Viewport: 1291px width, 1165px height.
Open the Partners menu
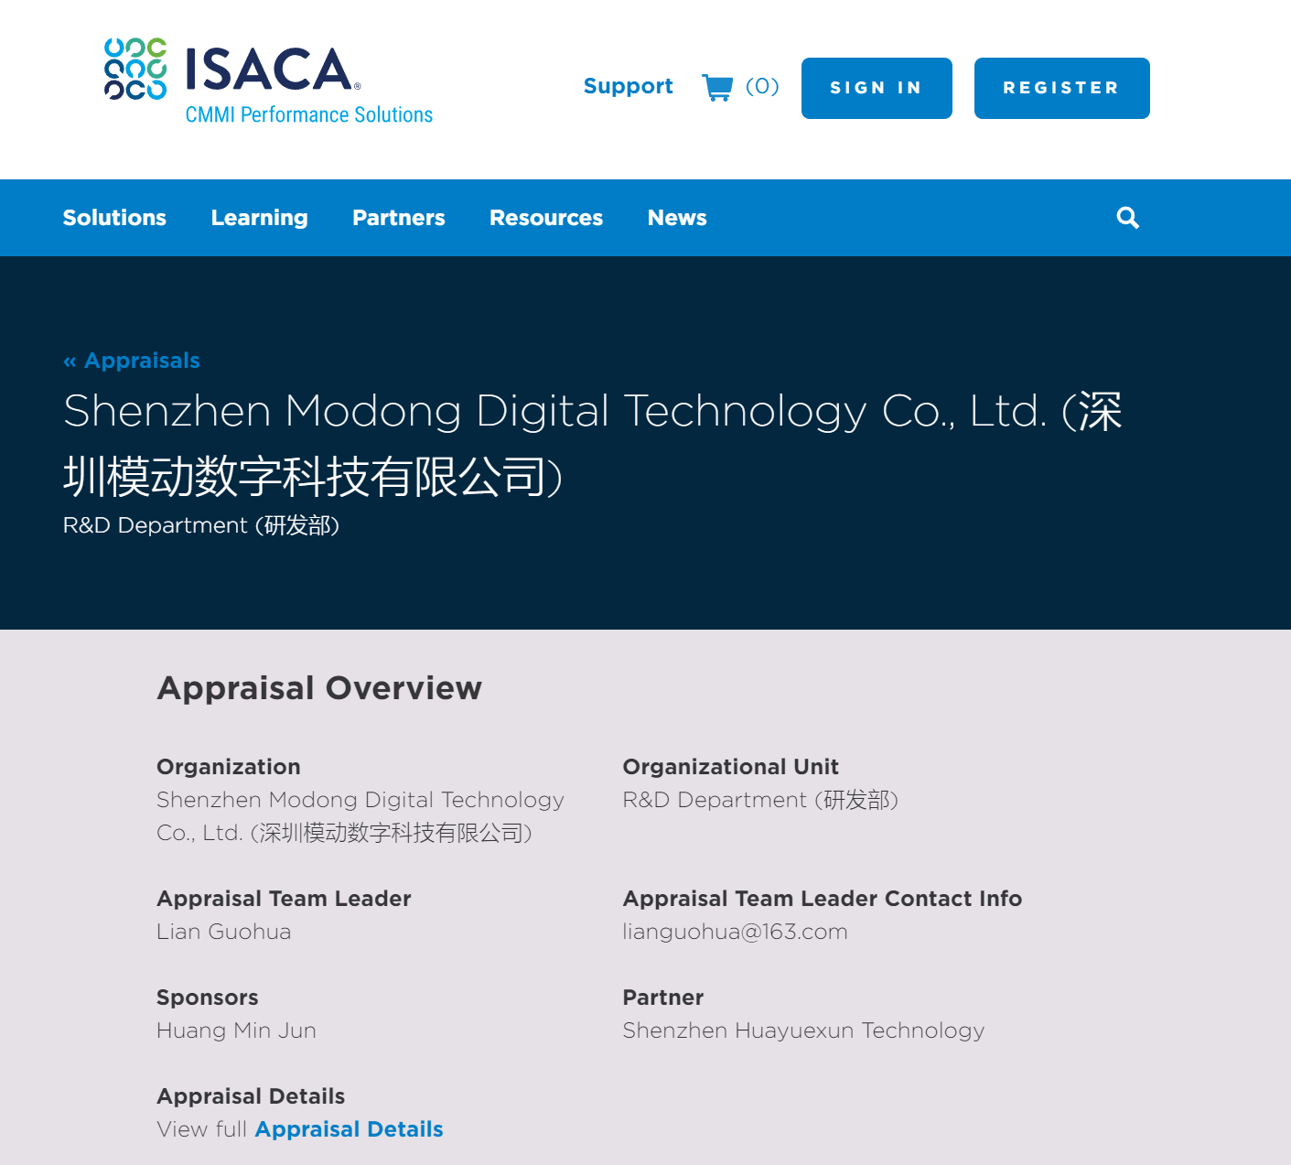[x=399, y=218]
